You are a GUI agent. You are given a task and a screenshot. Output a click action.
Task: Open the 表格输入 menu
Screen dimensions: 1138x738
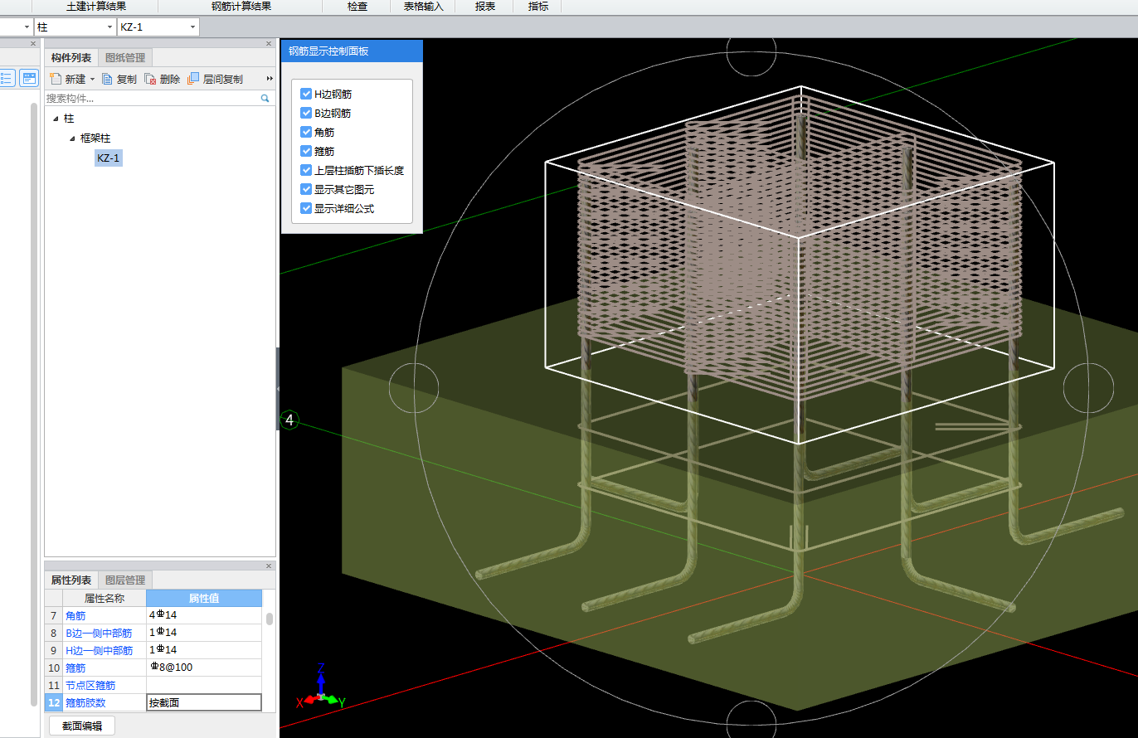tap(424, 7)
